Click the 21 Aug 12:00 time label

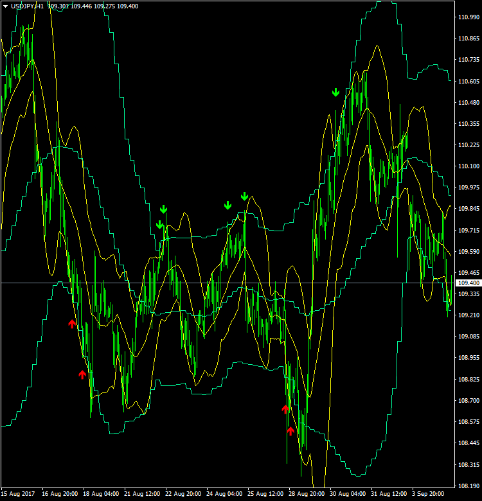pyautogui.click(x=142, y=494)
